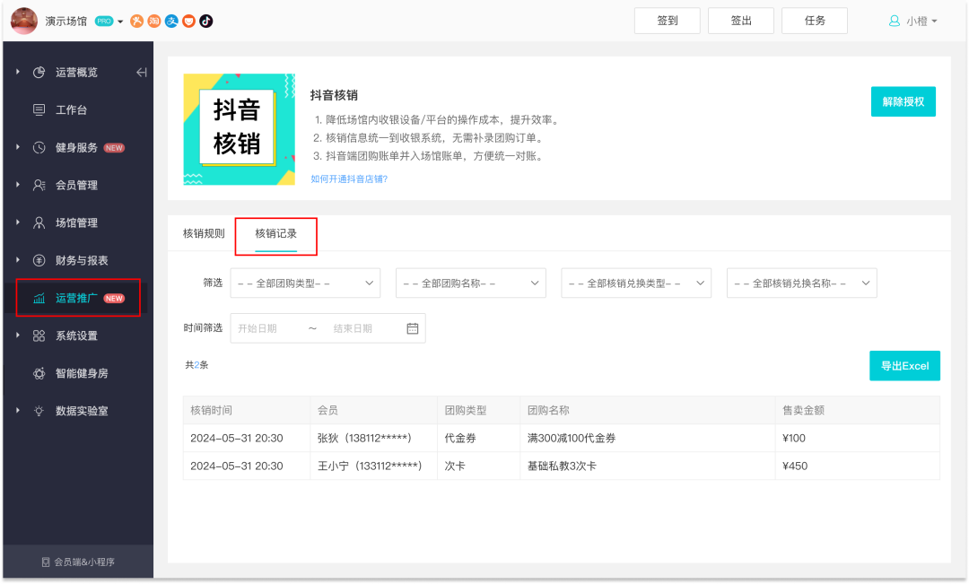The width and height of the screenshot is (969, 584).
Task: Collapse the sidebar with the arrow icon
Action: [141, 73]
